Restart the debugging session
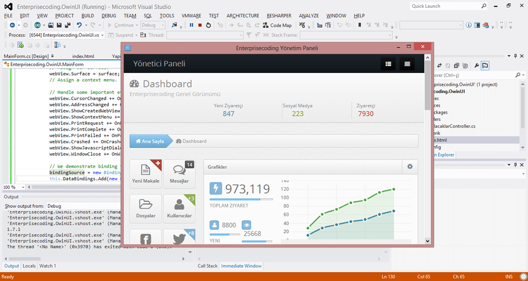528x281 pixels. tap(208, 25)
